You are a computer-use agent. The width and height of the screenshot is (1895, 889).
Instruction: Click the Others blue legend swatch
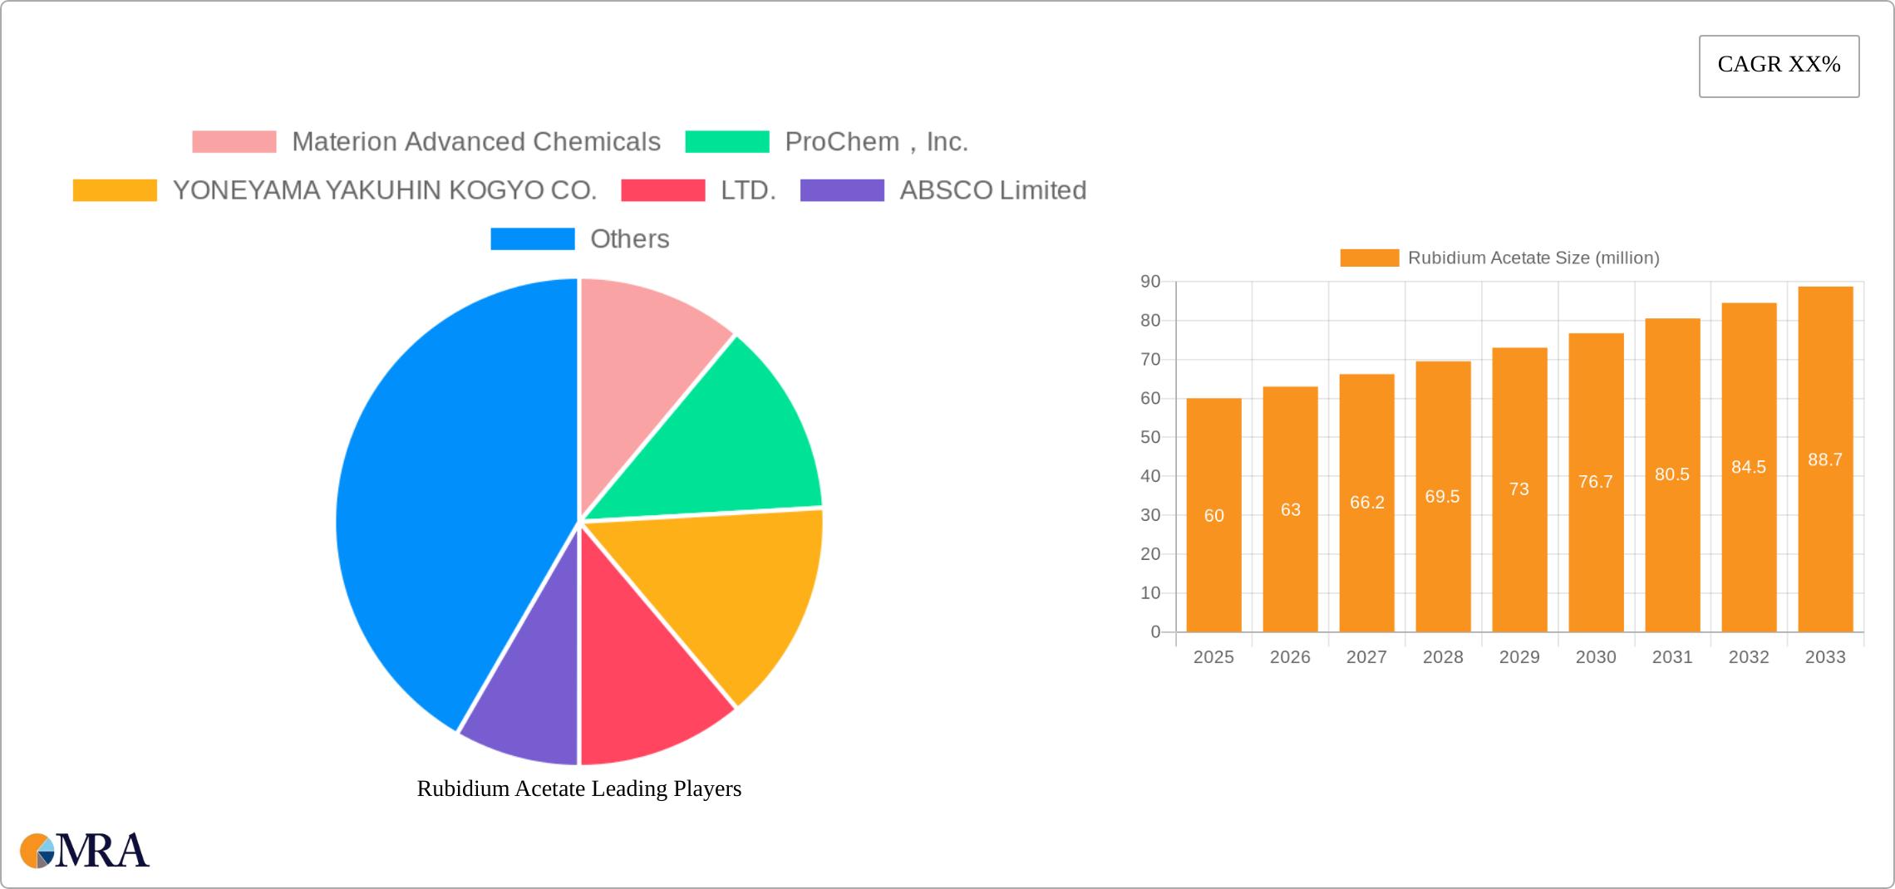[533, 238]
